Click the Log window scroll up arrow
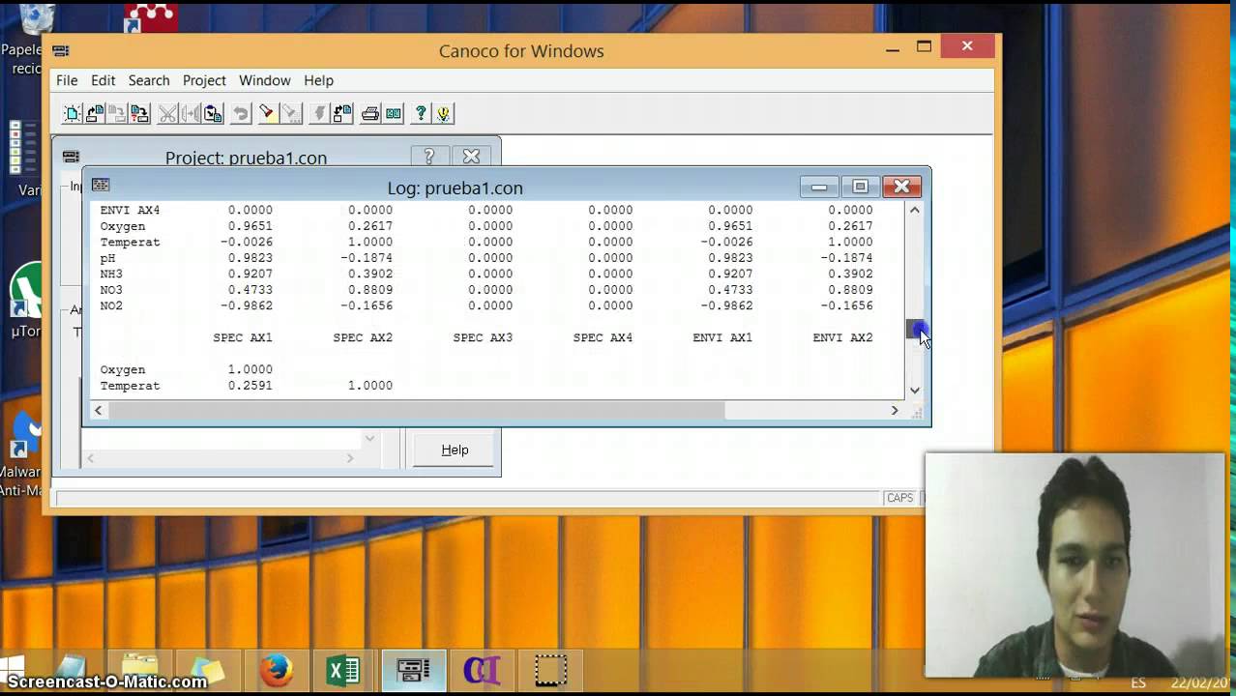 914,210
